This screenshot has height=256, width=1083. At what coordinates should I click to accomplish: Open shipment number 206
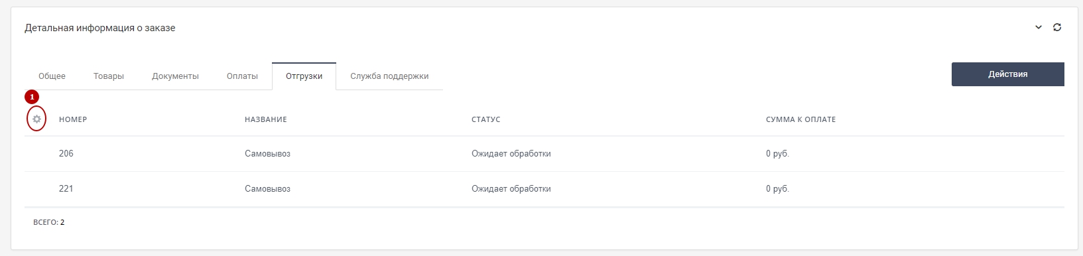click(66, 153)
